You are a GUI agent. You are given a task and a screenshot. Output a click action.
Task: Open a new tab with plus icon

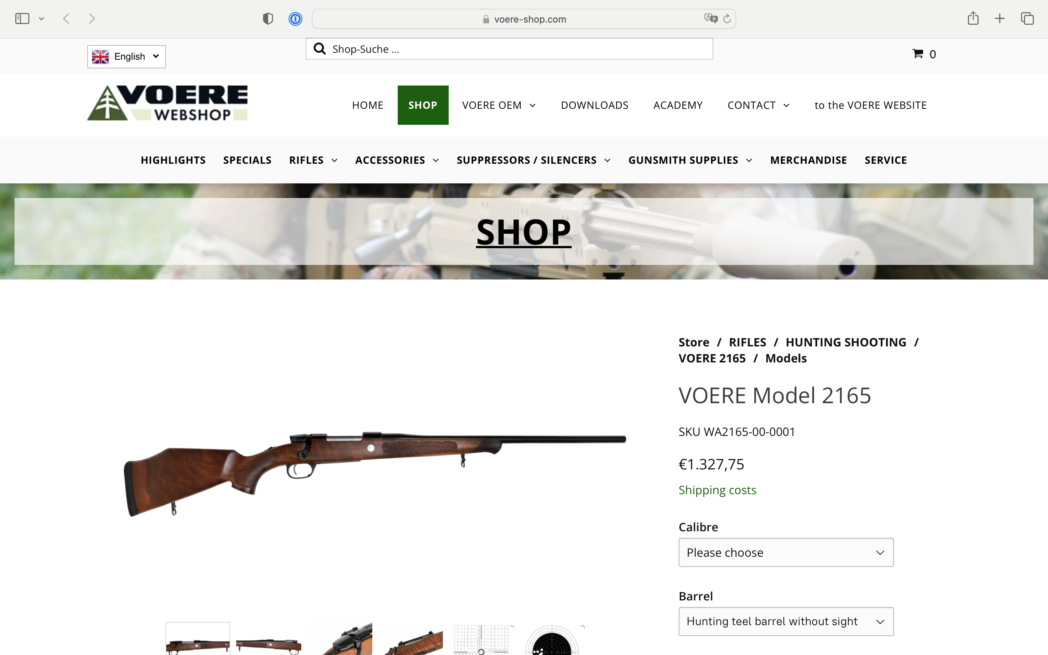(x=1000, y=19)
